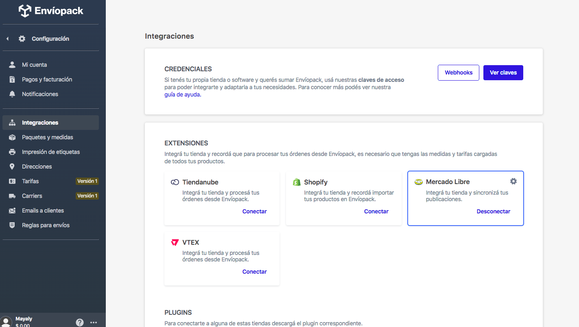Click the Paquetes y medidas box icon
579x327 pixels.
click(x=12, y=137)
